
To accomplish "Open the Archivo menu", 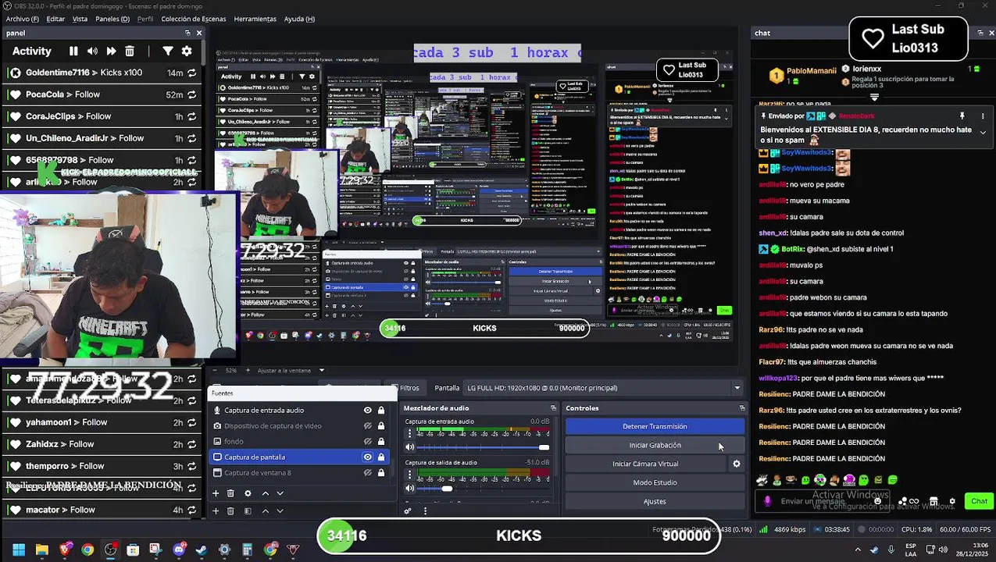I will point(22,19).
